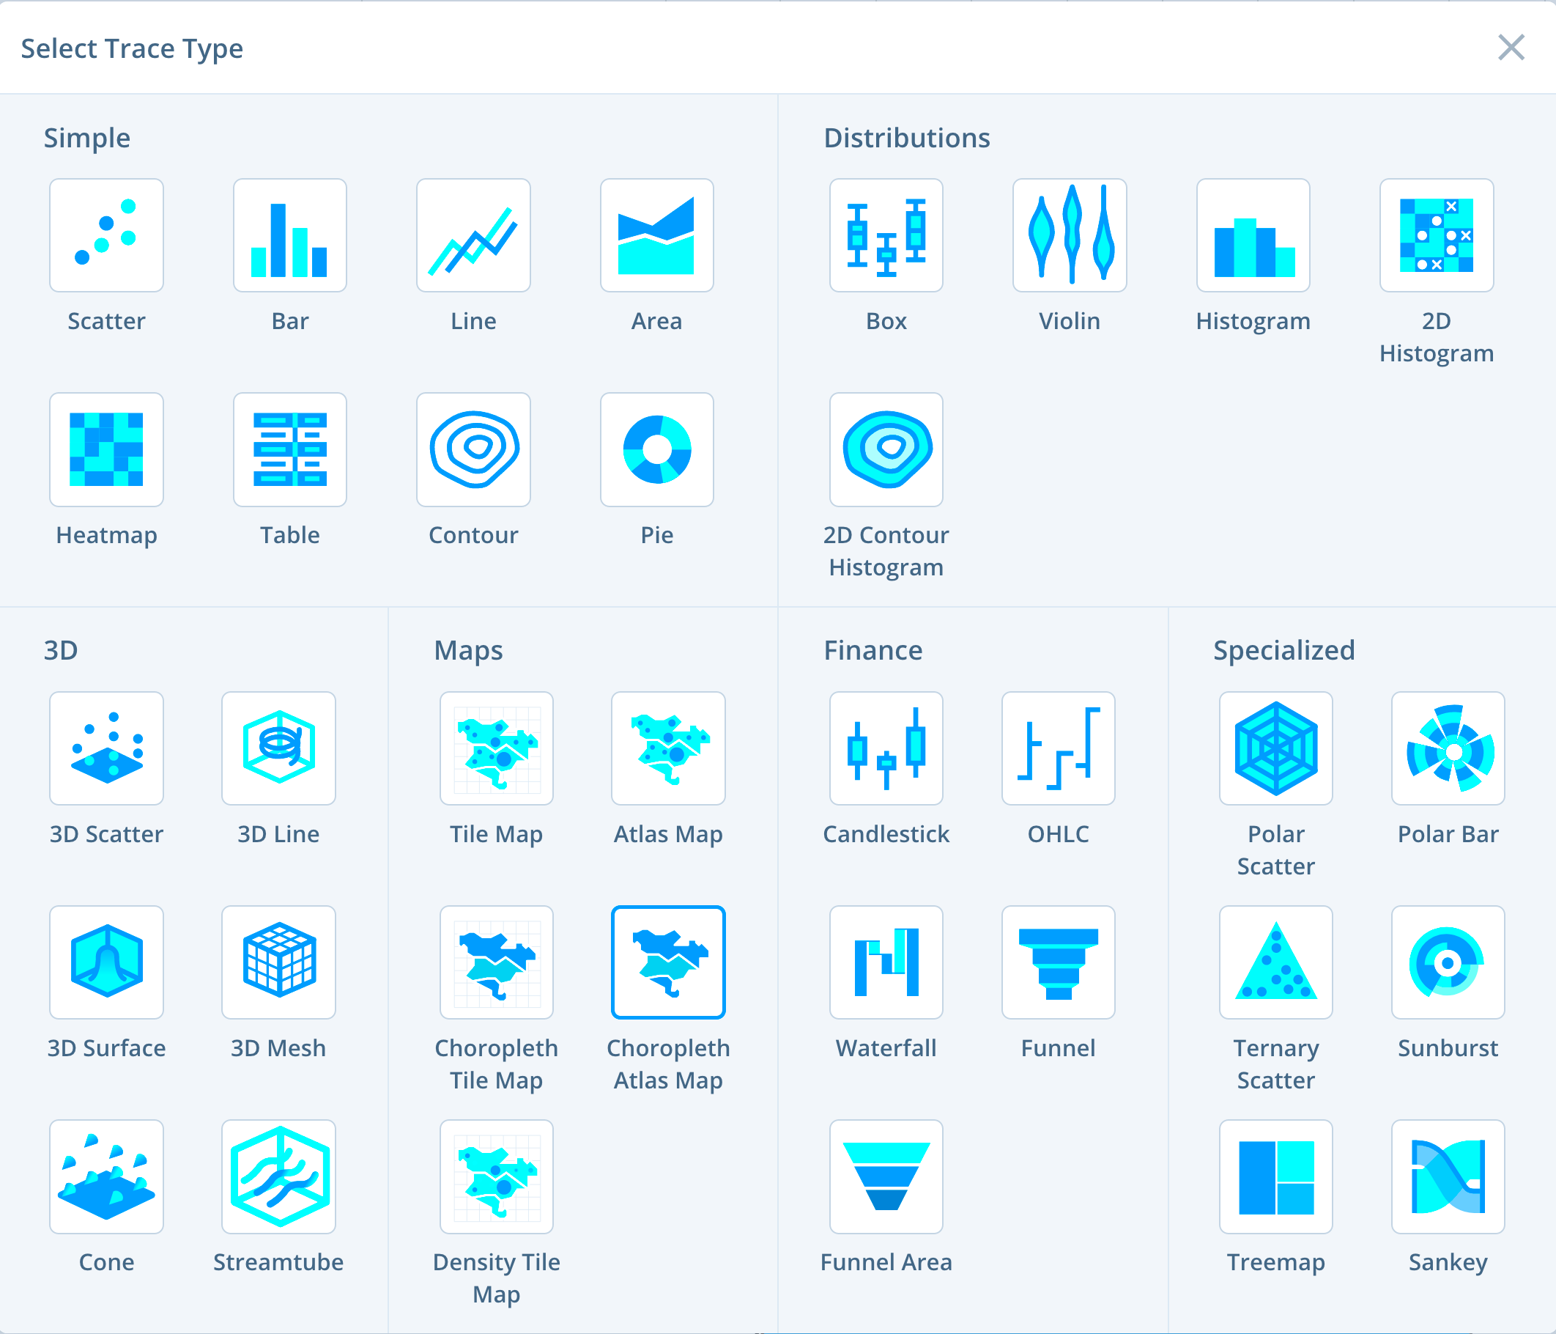Select the 3D Surface trace type
1556x1334 pixels.
(106, 962)
